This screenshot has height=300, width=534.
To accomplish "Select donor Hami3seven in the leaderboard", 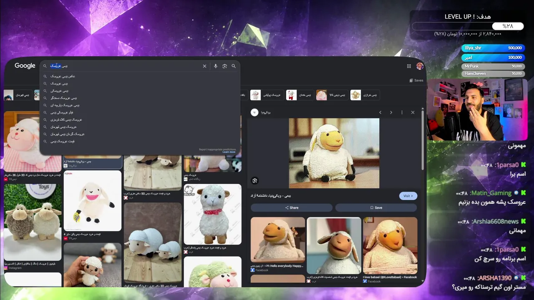I will (493, 74).
